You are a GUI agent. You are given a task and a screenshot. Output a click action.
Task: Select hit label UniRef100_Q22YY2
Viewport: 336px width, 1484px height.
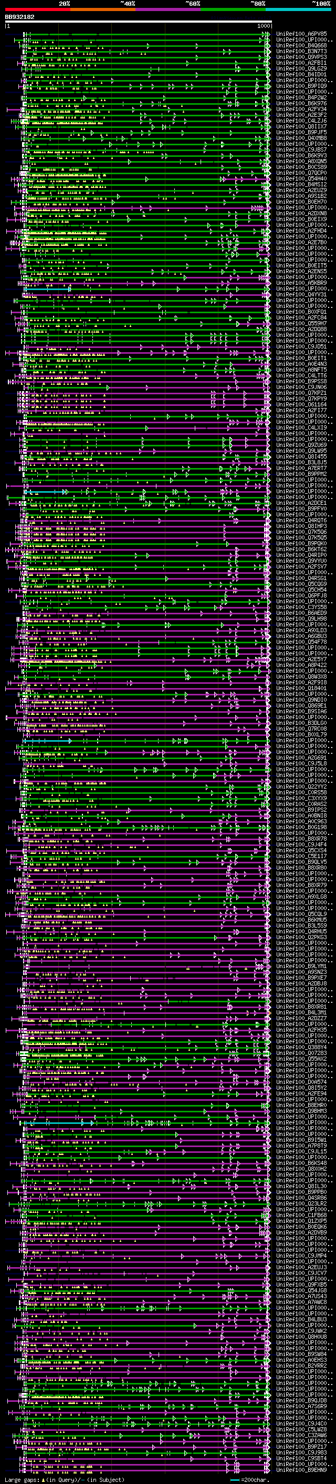tap(301, 786)
